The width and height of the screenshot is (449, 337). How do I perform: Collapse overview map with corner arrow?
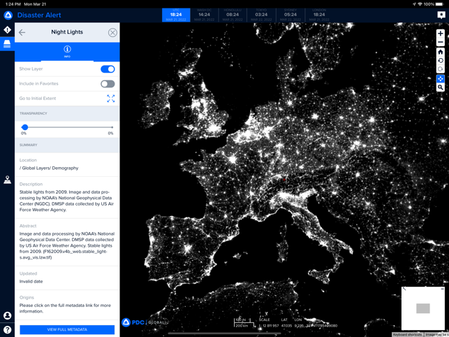pyautogui.click(x=404, y=289)
